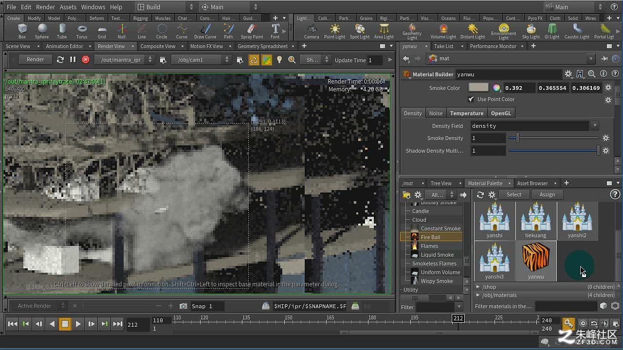Expand the /obj/materials row
The image size is (623, 350).
tap(478, 295)
